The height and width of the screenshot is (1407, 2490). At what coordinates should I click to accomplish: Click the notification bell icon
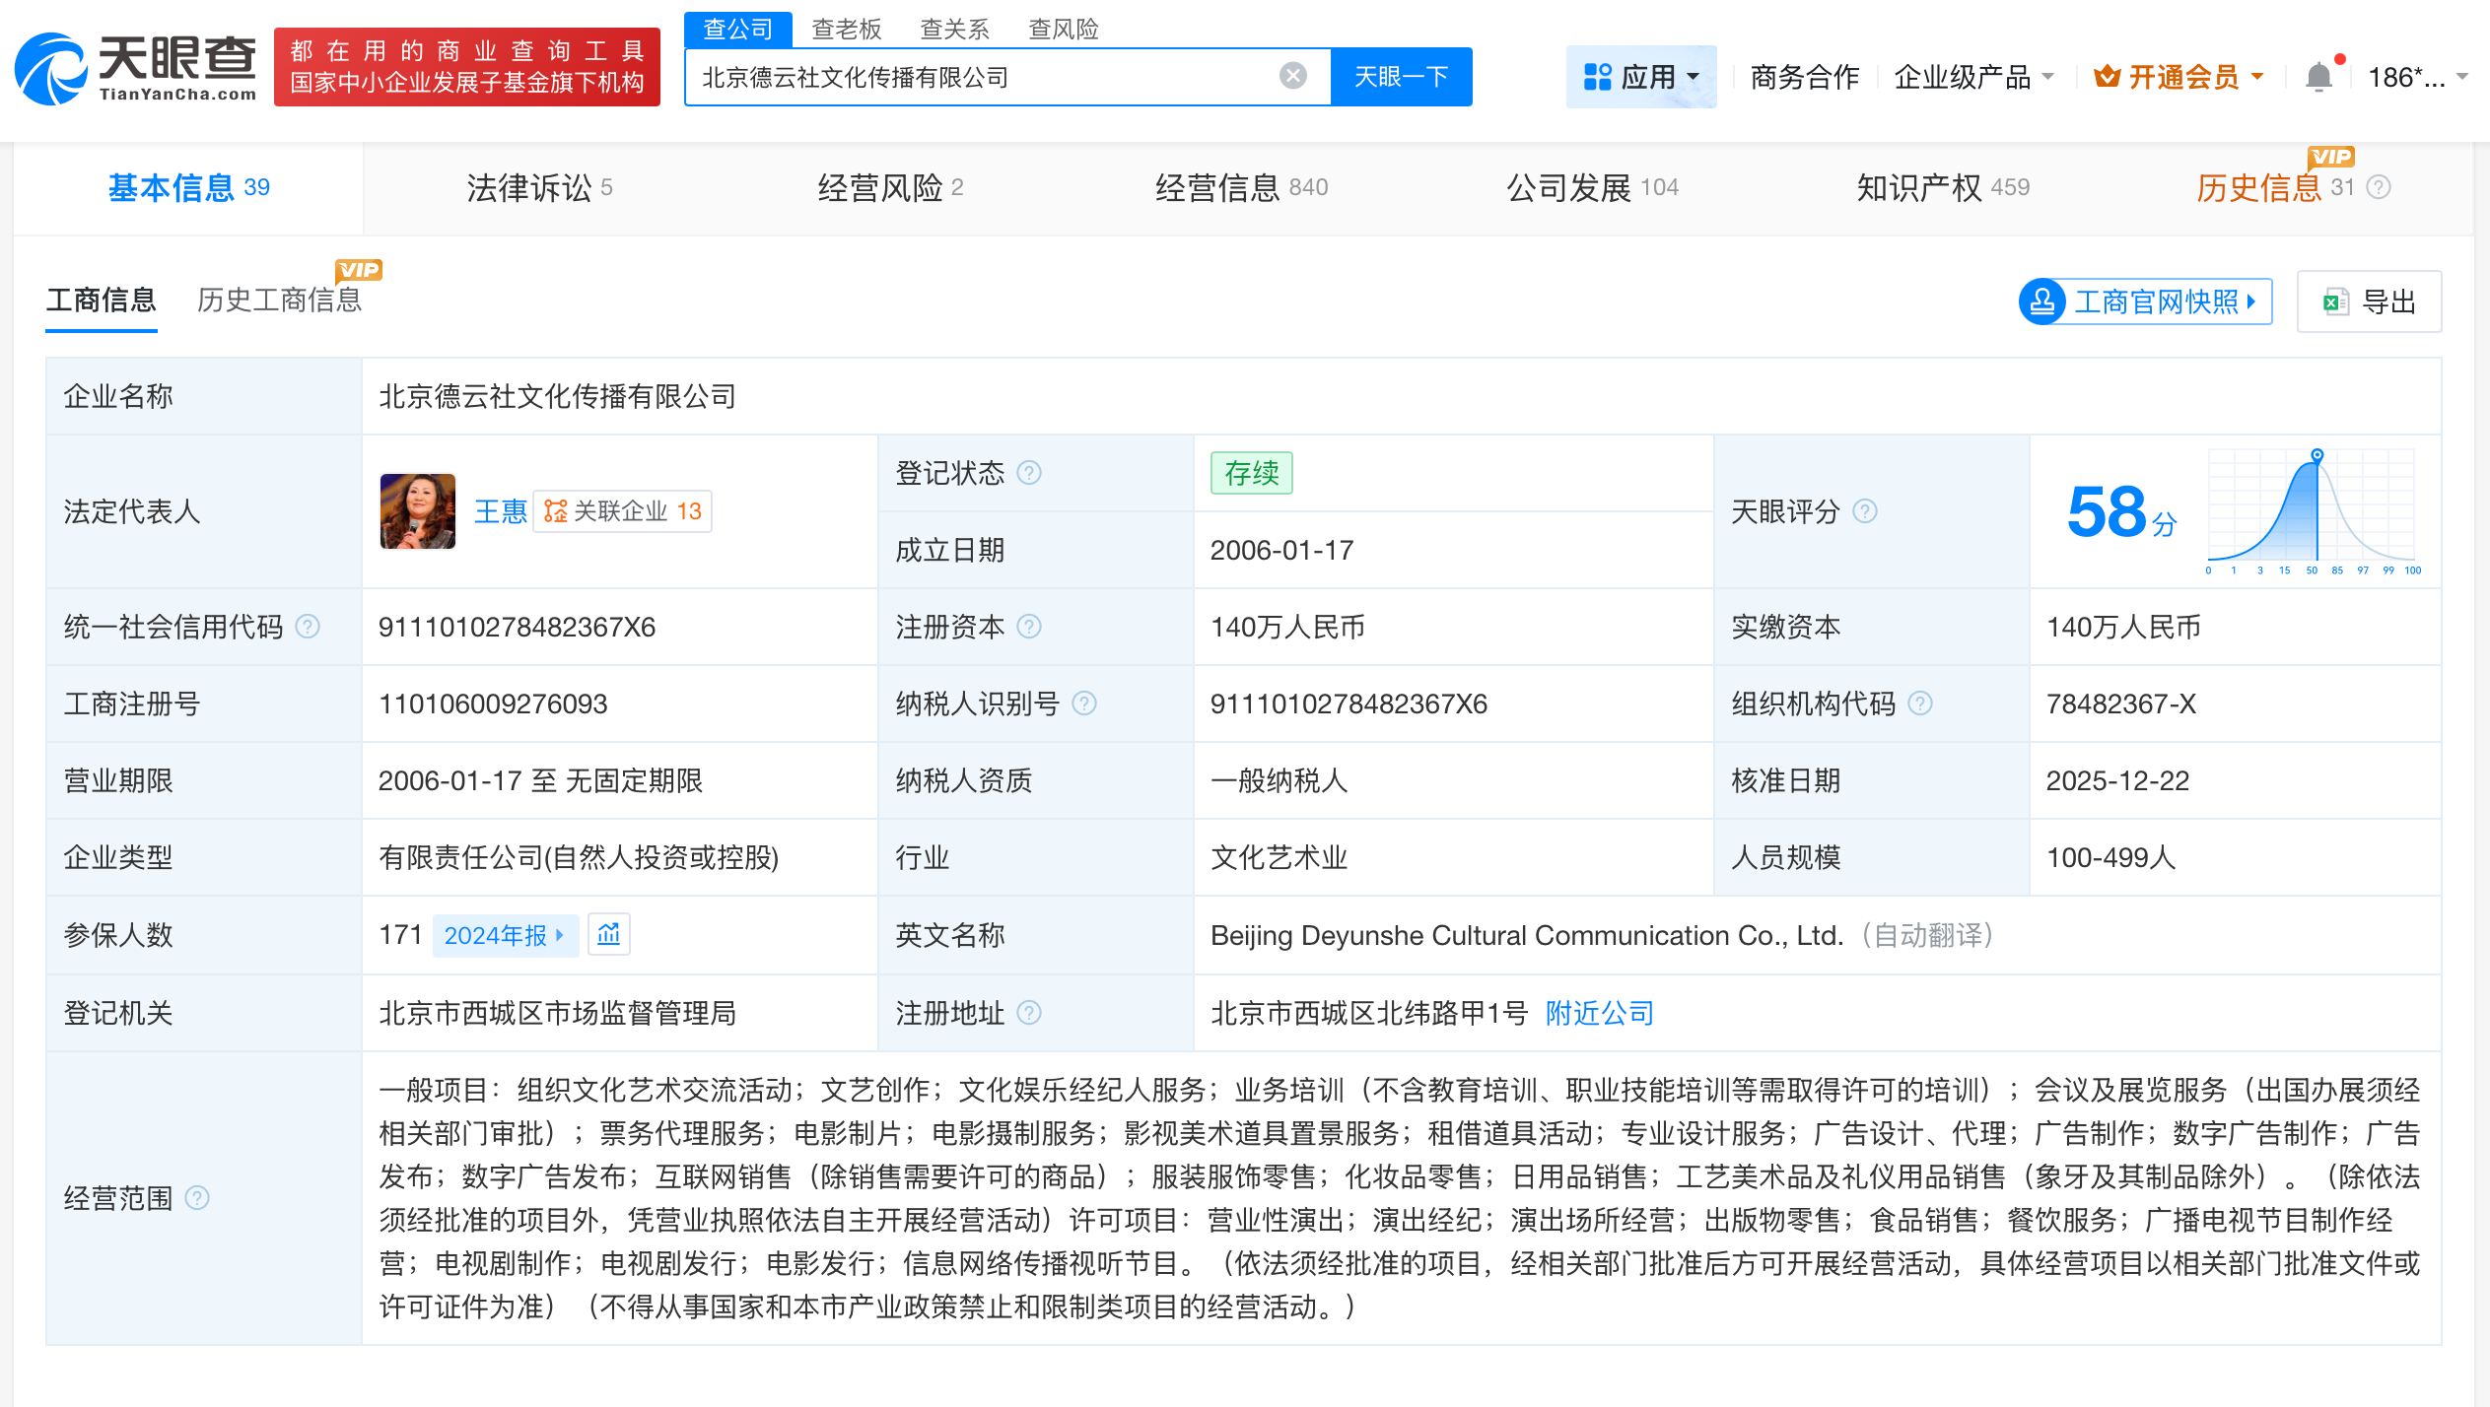tap(2318, 77)
